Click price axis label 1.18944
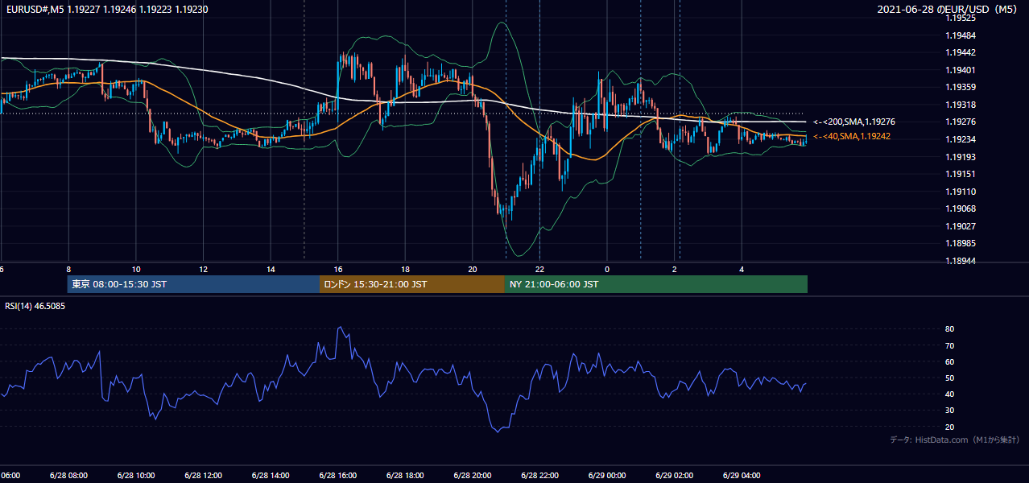 pos(961,261)
